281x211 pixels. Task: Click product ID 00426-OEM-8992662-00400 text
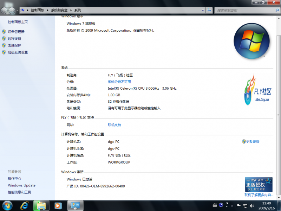pos(103,186)
